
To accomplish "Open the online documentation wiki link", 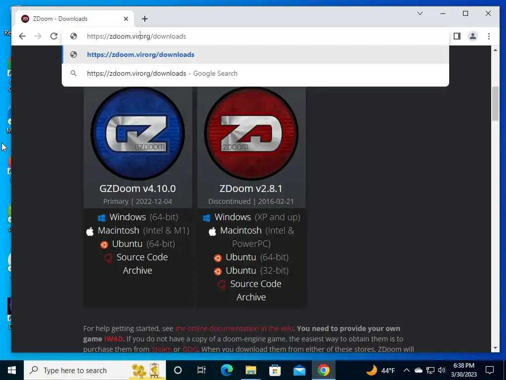I will click(234, 329).
